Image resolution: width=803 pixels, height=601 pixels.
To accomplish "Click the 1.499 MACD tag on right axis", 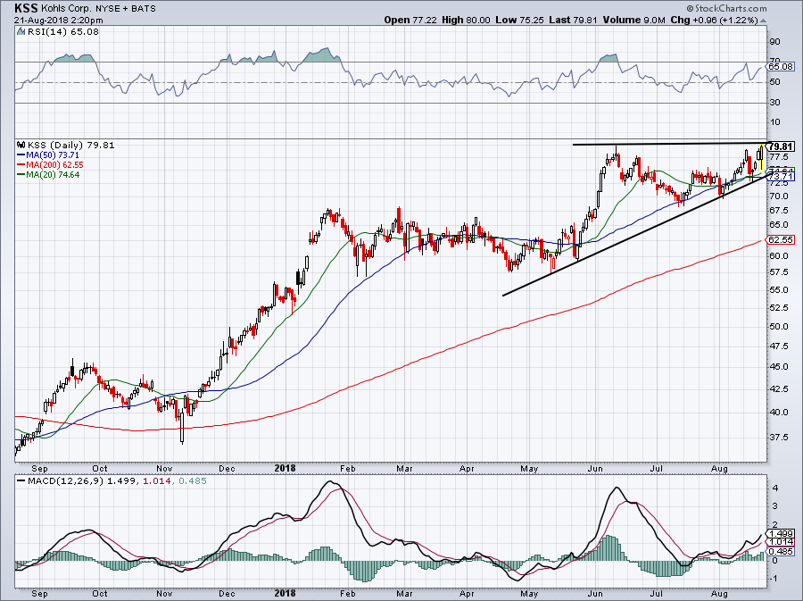I will [x=781, y=533].
